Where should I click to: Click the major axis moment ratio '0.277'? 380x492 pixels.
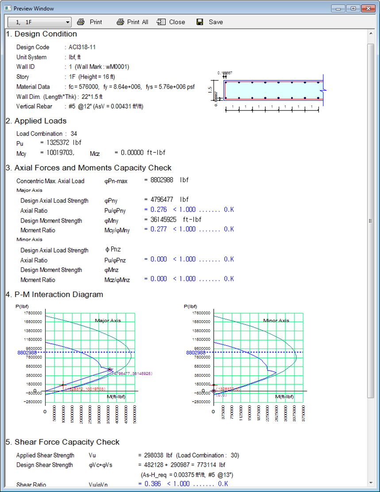pos(159,229)
